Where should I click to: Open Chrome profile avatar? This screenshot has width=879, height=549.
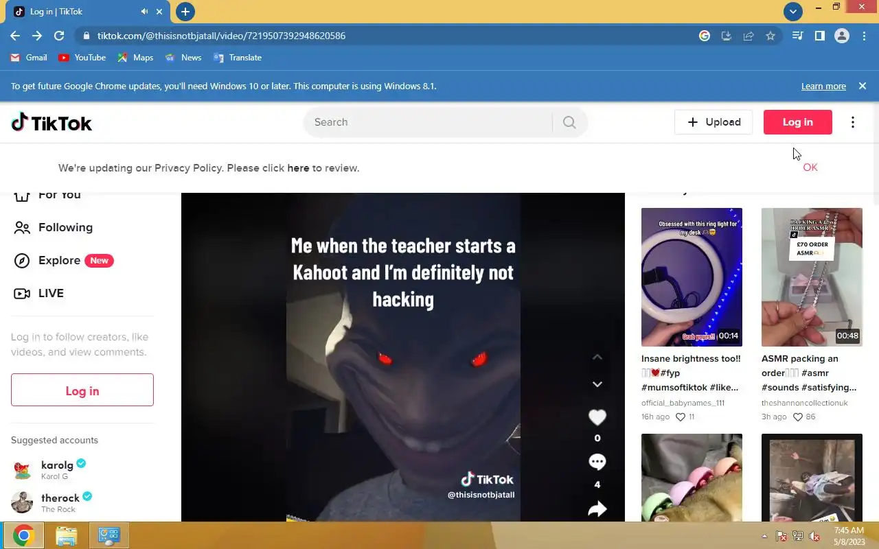tap(842, 36)
